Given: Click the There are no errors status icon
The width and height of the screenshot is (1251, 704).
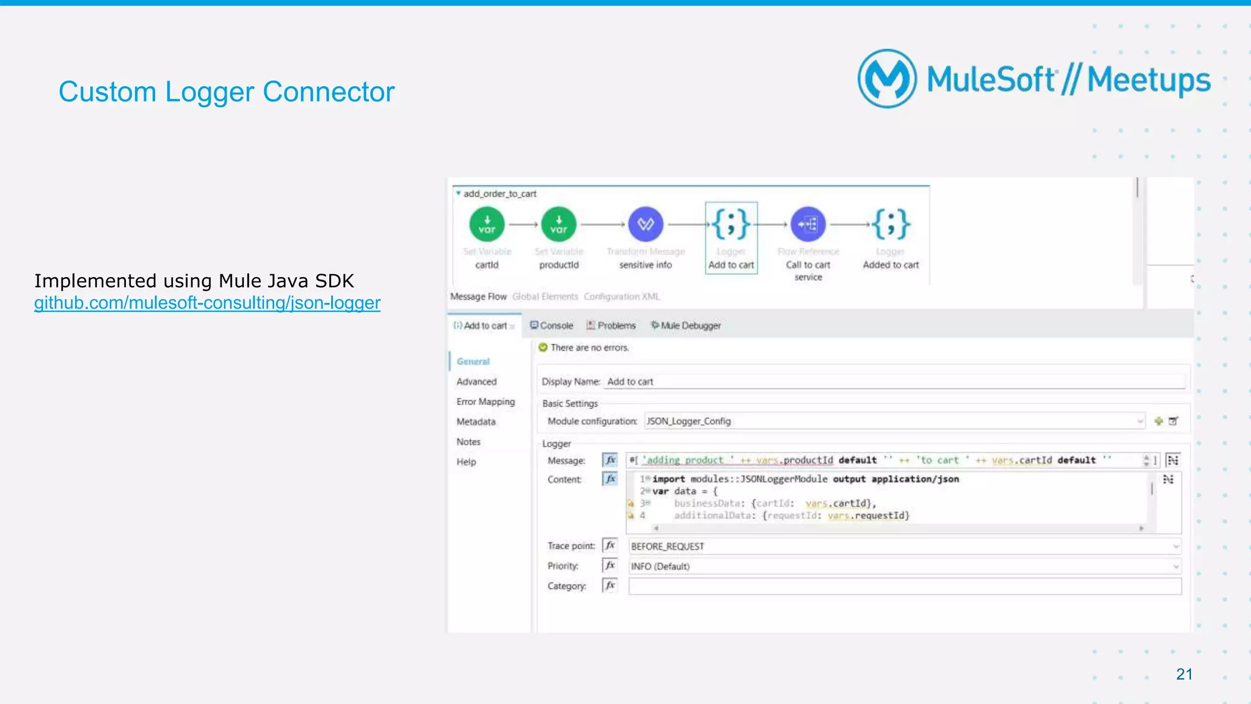Looking at the screenshot, I should point(543,347).
